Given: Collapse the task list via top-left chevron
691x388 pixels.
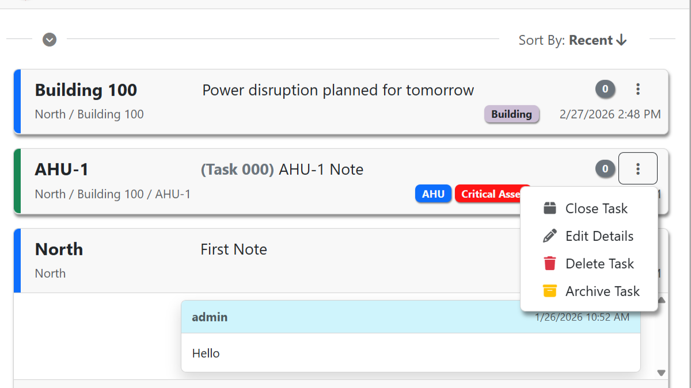Looking at the screenshot, I should 49,40.
